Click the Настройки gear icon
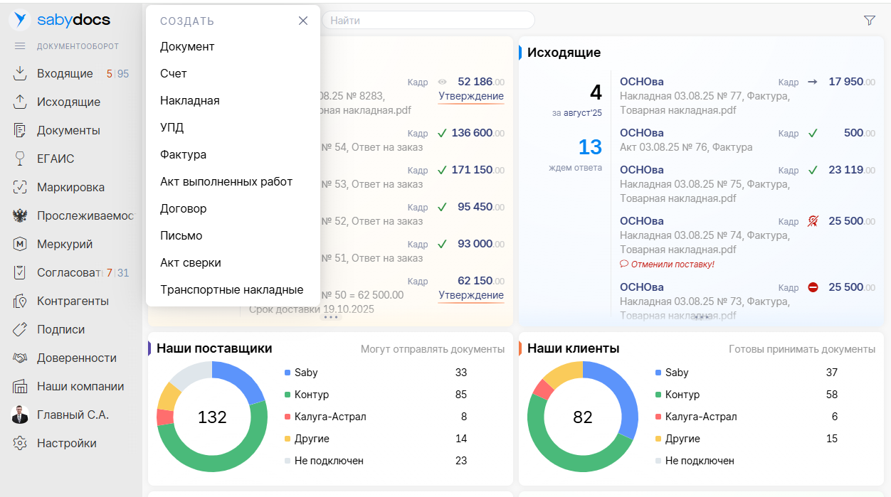The width and height of the screenshot is (891, 497). 20,443
